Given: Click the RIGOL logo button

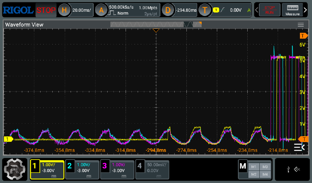Looking at the screenshot, I should point(18,10).
